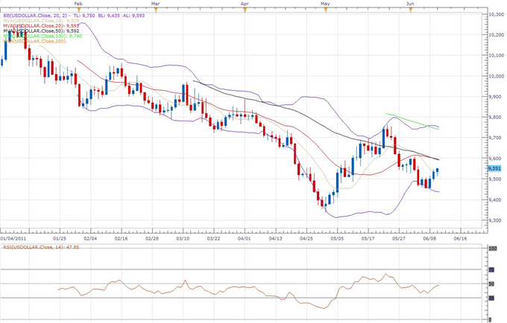The width and height of the screenshot is (507, 323).
Task: Click the orange Jun month marker
Action: pyautogui.click(x=411, y=10)
